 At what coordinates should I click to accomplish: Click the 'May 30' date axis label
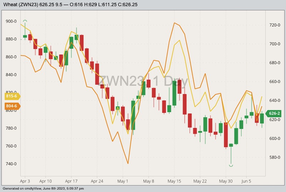point(226,181)
